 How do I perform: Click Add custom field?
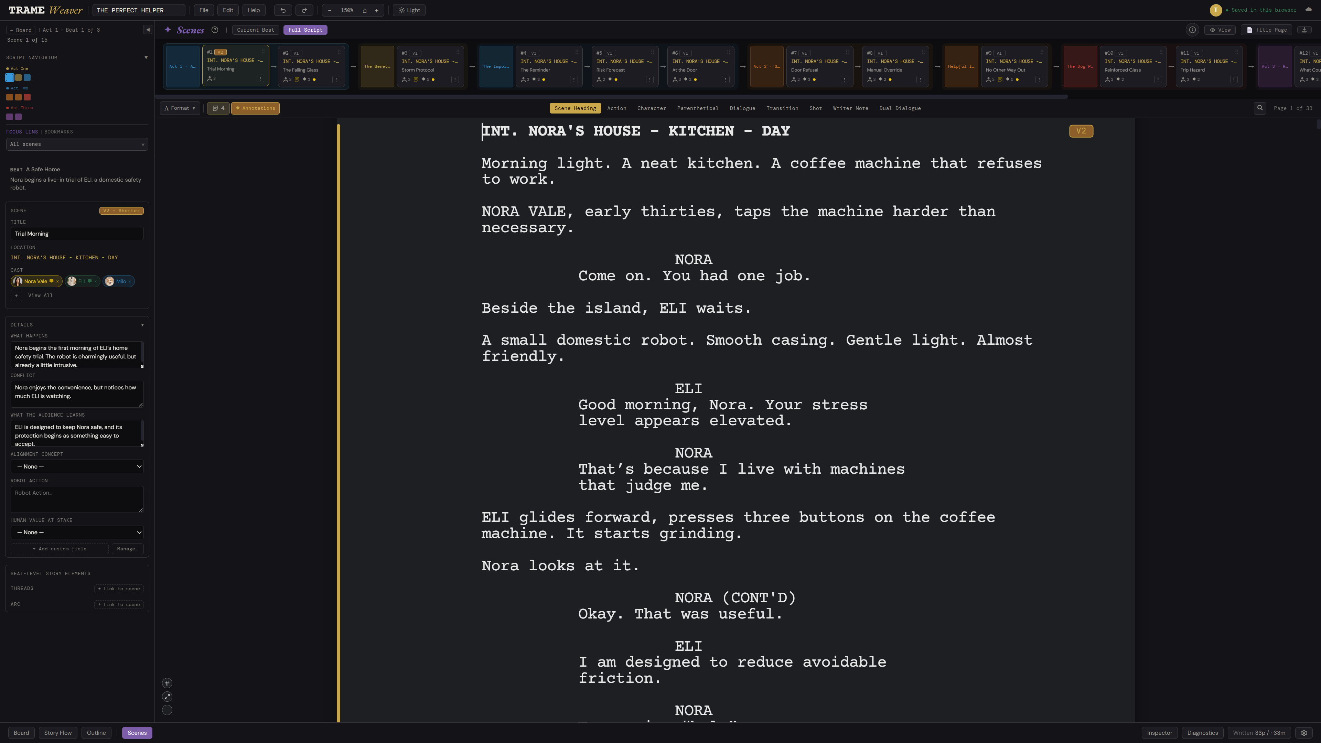coord(60,549)
